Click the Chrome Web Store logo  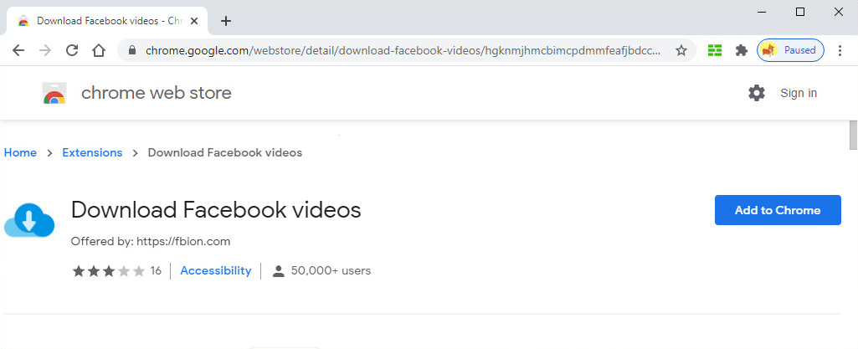coord(54,93)
